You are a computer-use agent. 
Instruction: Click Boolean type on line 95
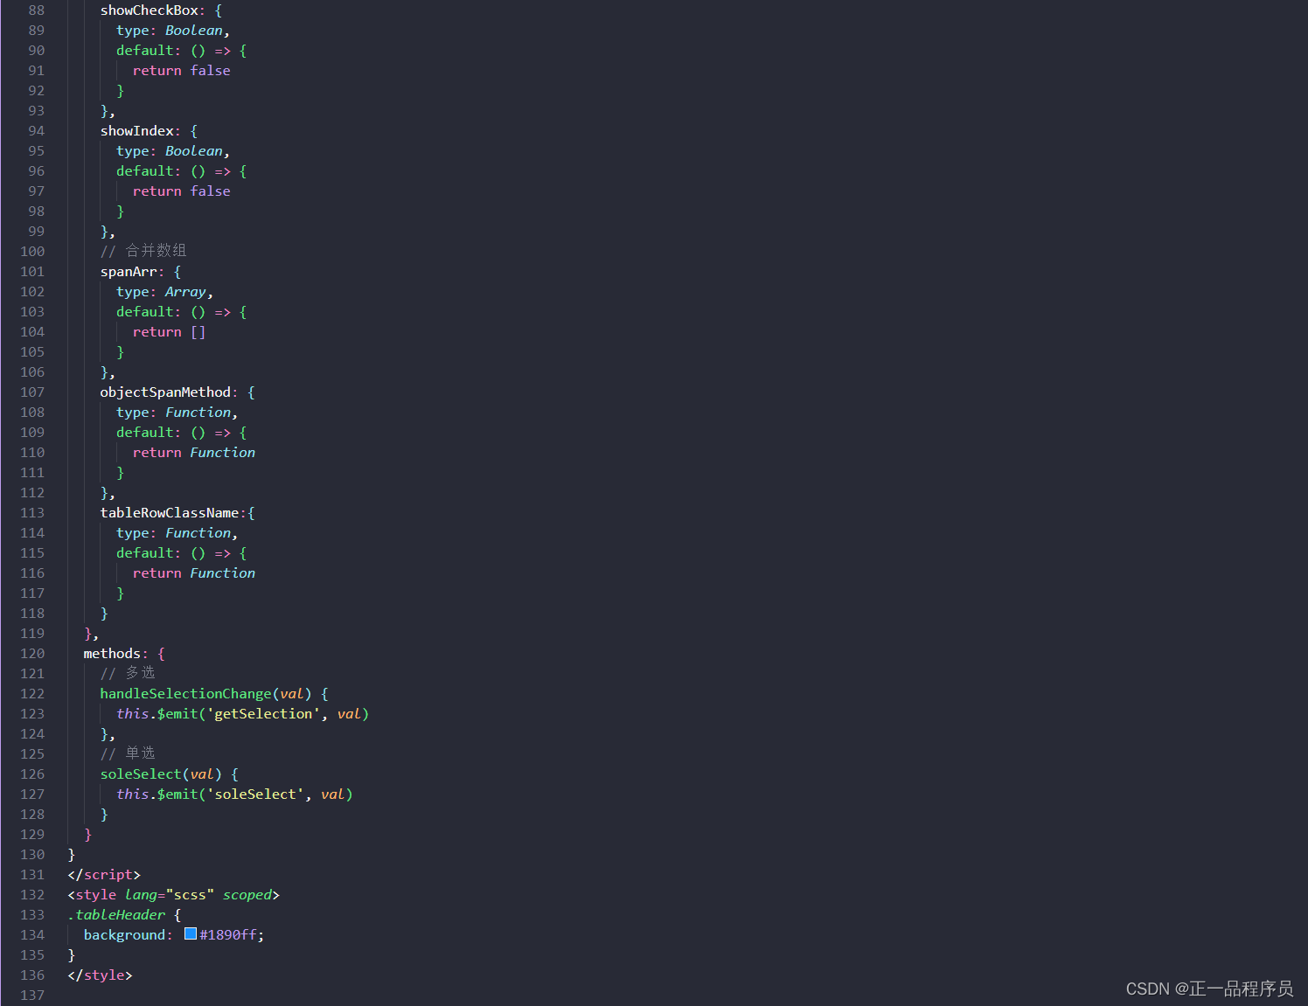(x=194, y=151)
